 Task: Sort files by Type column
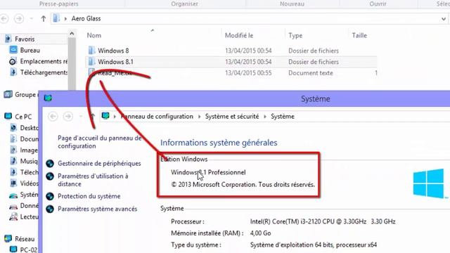(295, 35)
